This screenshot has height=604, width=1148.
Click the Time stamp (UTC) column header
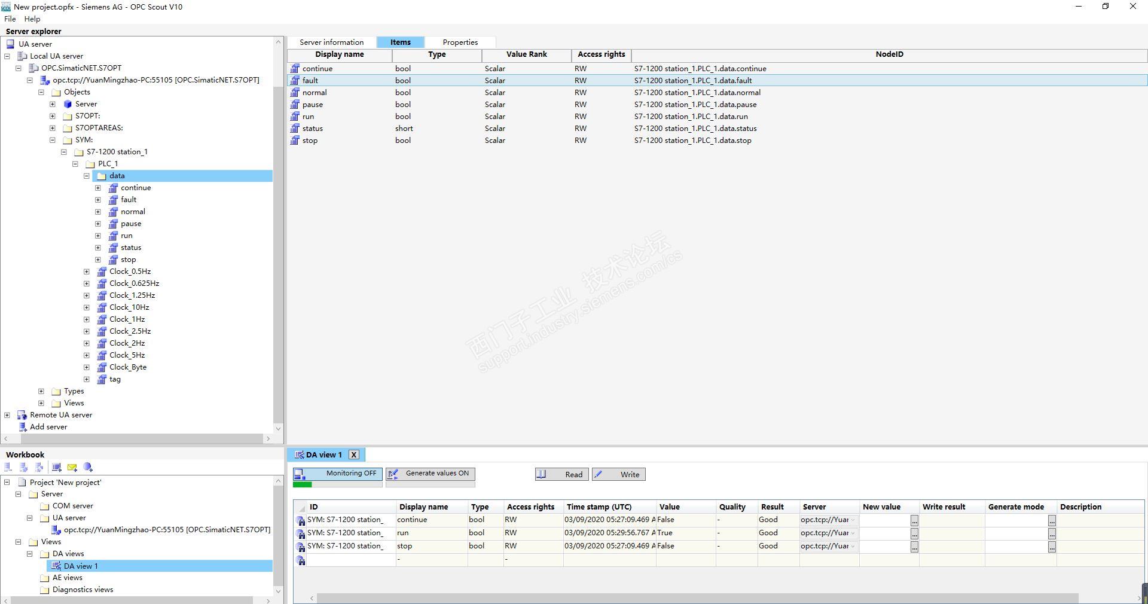[609, 507]
